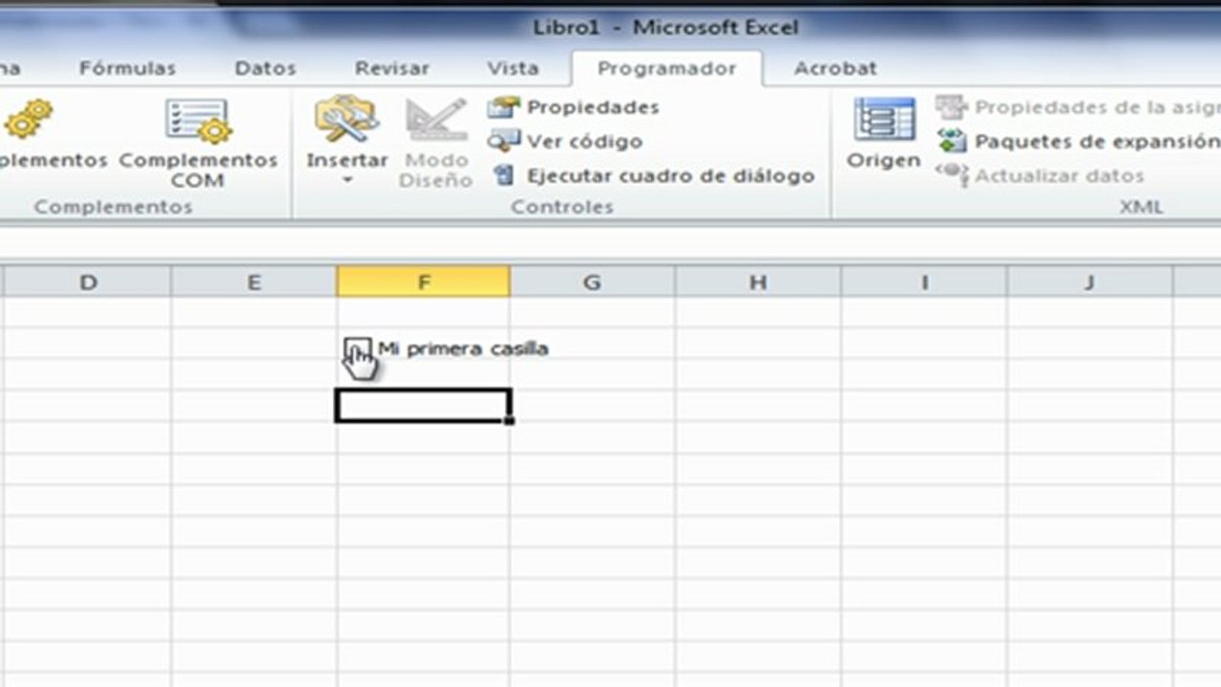Click the Origen XML source icon
Screen dimensions: 1221x687
(884, 120)
